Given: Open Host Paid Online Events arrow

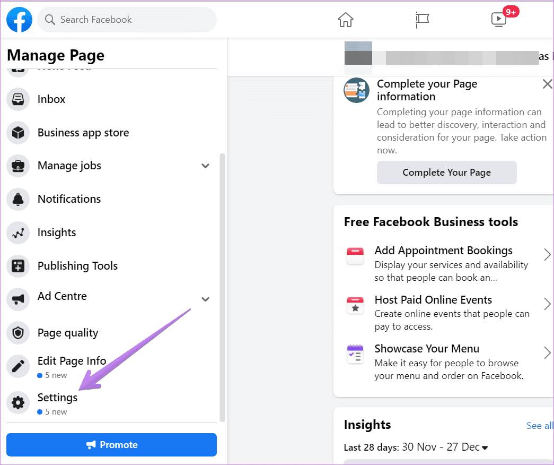Looking at the screenshot, I should (547, 304).
